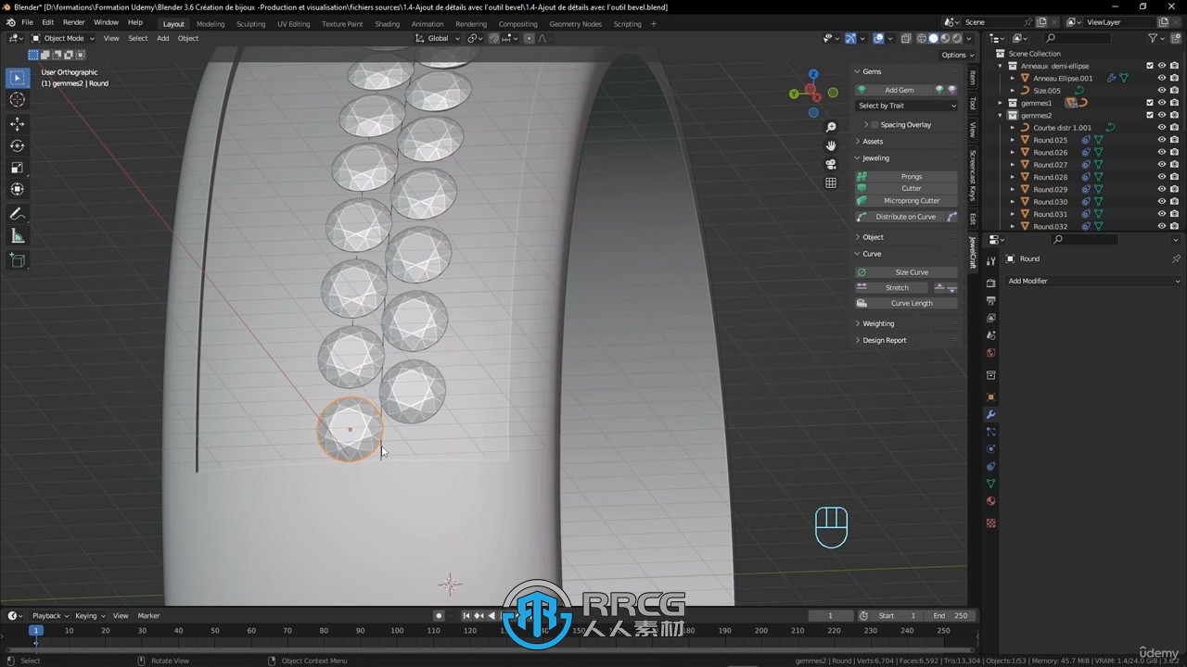
Task: Click the Cutter button
Action: point(911,188)
